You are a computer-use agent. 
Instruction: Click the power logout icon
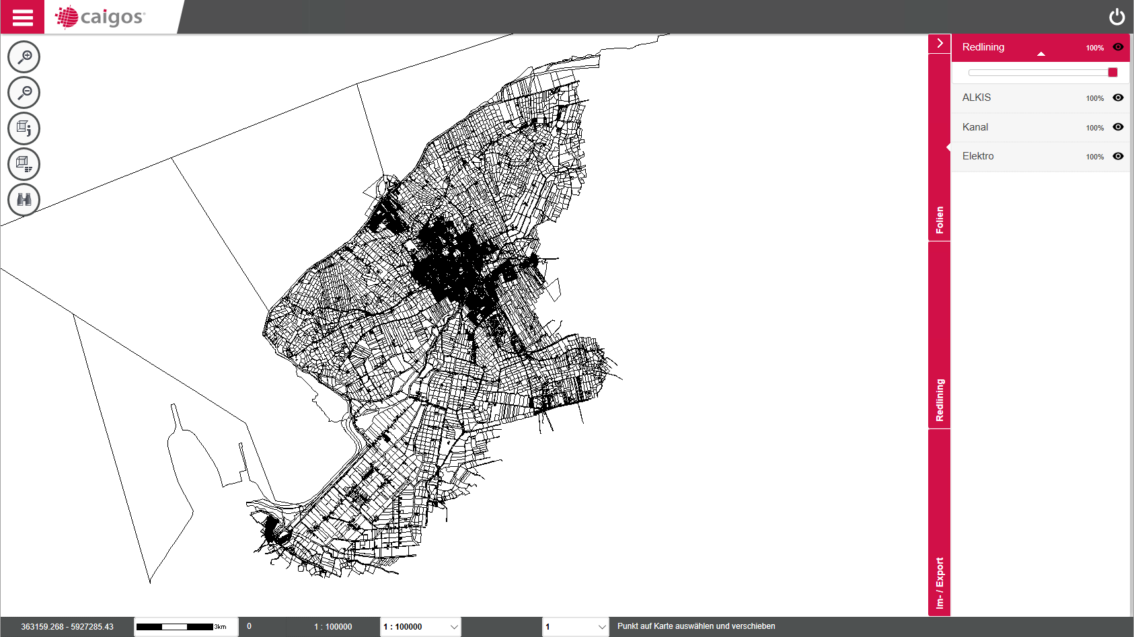pyautogui.click(x=1117, y=17)
